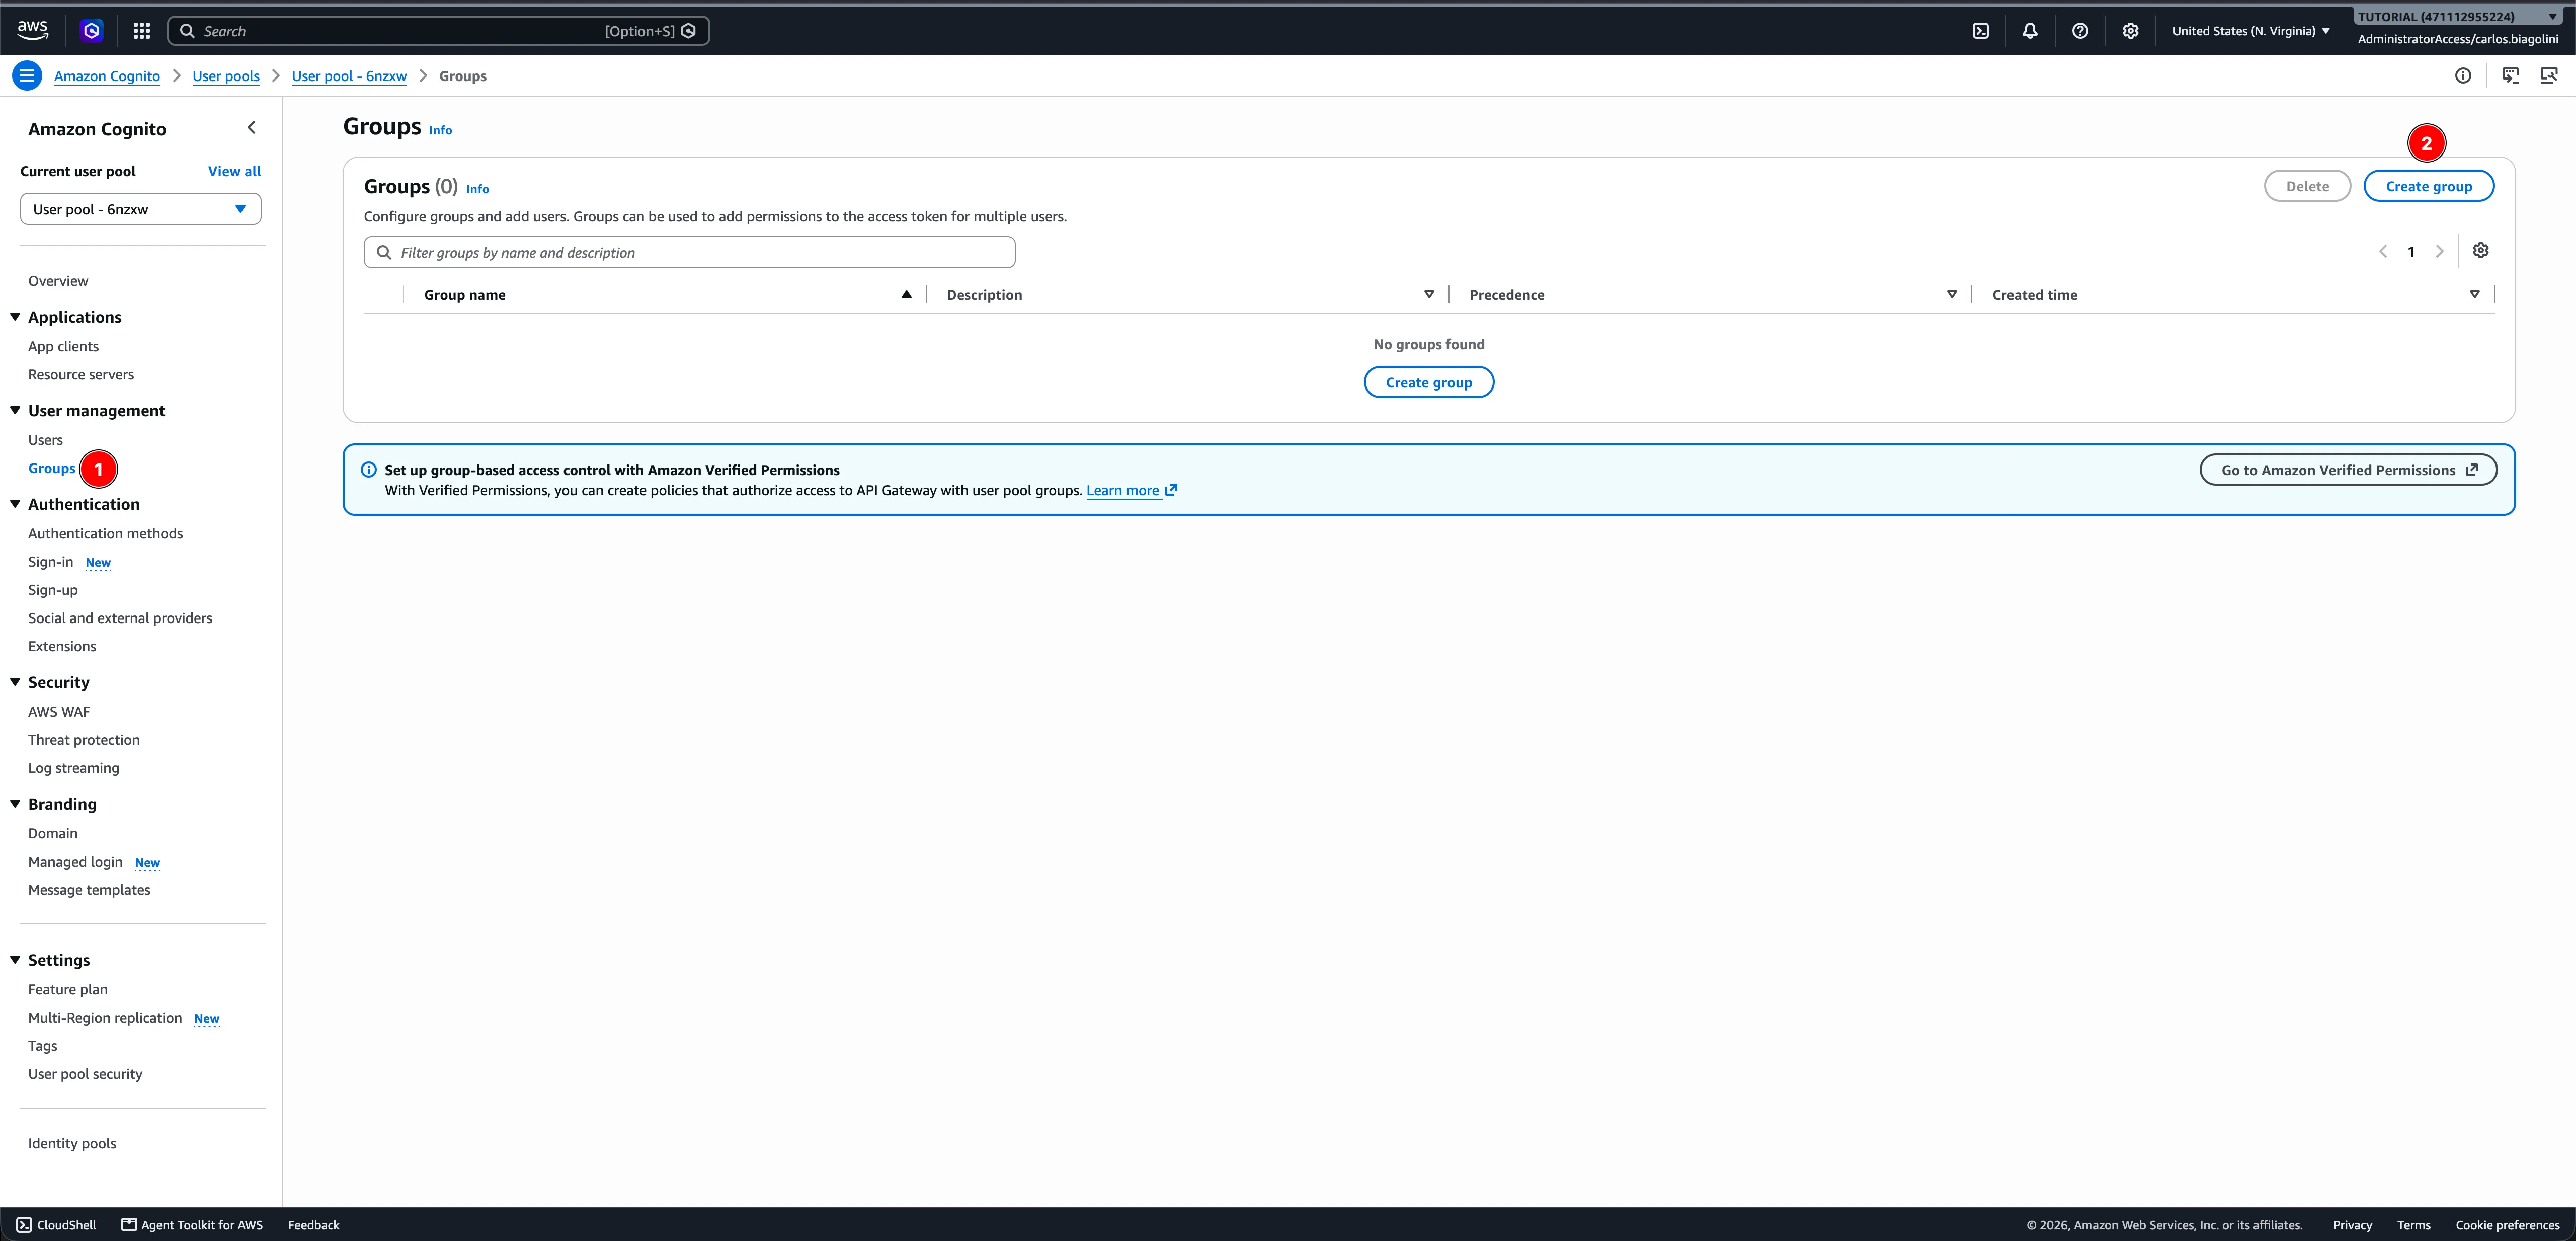Collapse the Amazon Cognito sidebar arrow
Image resolution: width=2576 pixels, height=1241 pixels.
click(252, 127)
